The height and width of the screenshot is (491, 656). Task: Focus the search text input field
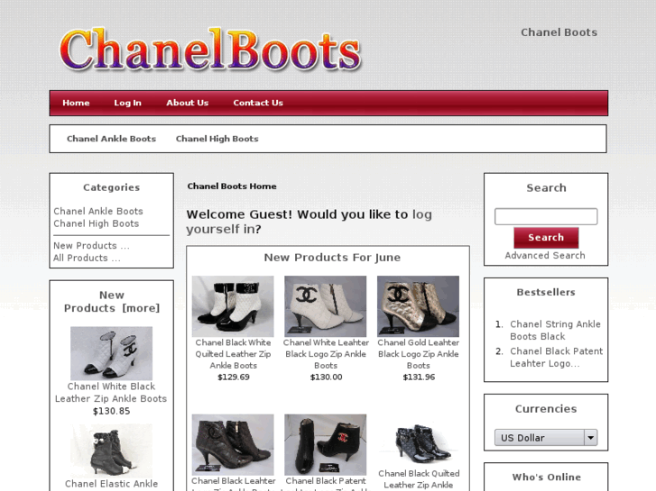546,216
